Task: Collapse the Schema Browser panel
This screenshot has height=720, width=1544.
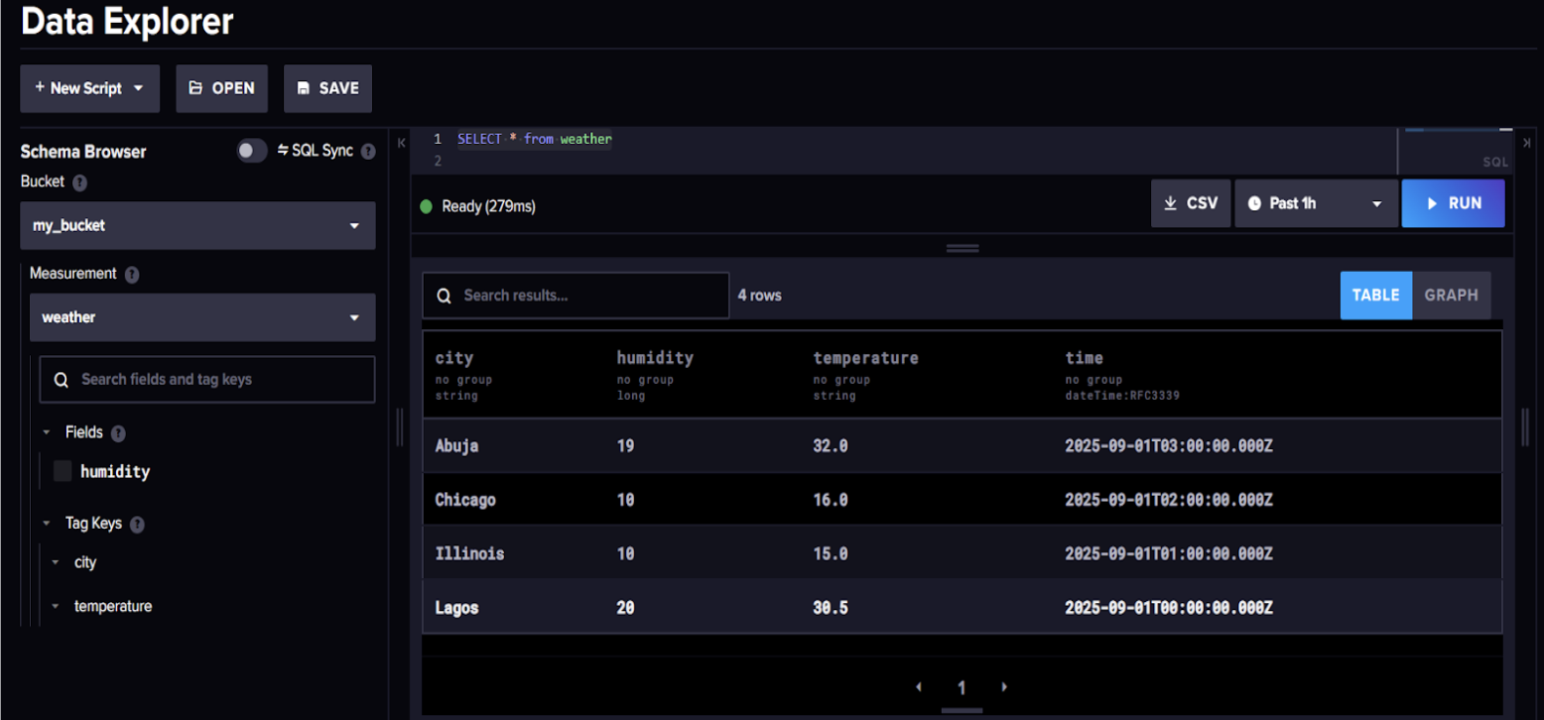Action: (403, 143)
